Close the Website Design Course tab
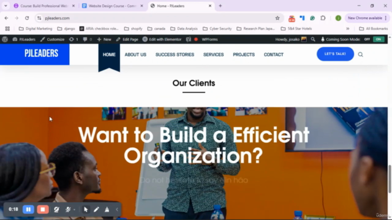This screenshot has height=220, width=392. pyautogui.click(x=141, y=6)
